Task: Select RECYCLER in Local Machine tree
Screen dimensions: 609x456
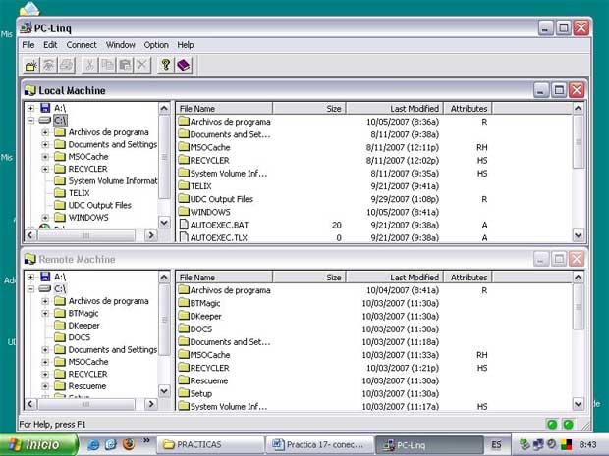Action: click(x=88, y=169)
